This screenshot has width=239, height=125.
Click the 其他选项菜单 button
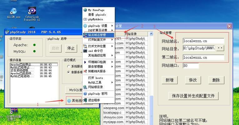pos(74,100)
